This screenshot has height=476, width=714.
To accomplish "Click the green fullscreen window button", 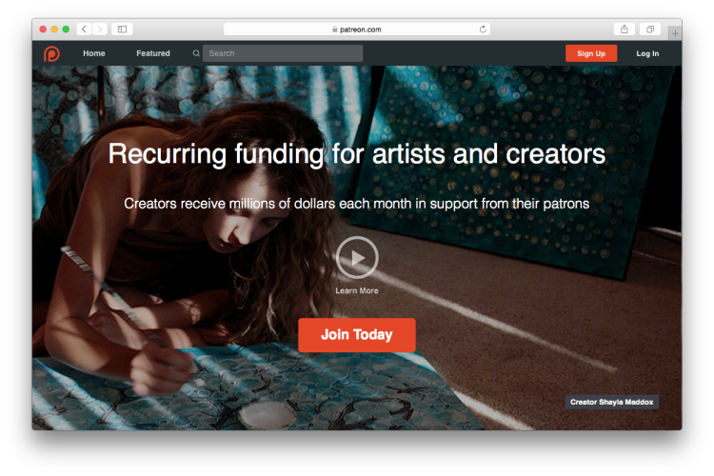I will [66, 30].
